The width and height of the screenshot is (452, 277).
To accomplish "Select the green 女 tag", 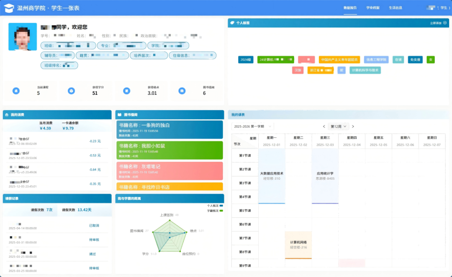I will (x=431, y=60).
